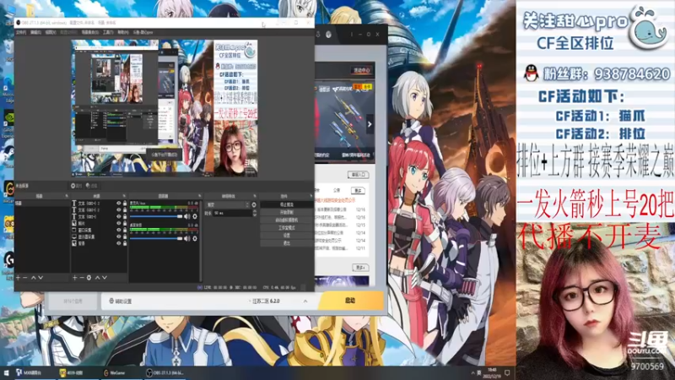Click the 滤镜 filters button above docks
Image resolution: width=675 pixels, height=380 pixels.
click(x=91, y=186)
